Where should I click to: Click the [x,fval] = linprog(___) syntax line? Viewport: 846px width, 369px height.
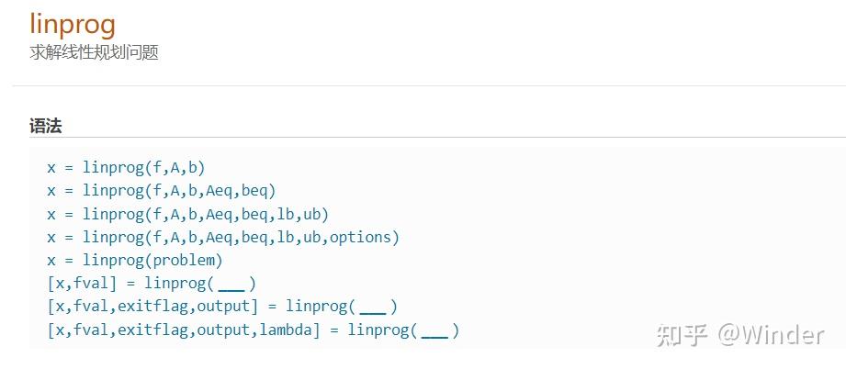pos(152,284)
